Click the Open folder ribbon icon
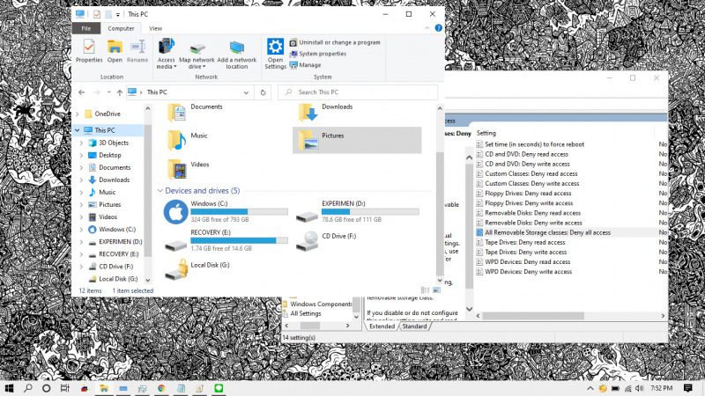Image resolution: width=705 pixels, height=396 pixels. point(115,51)
